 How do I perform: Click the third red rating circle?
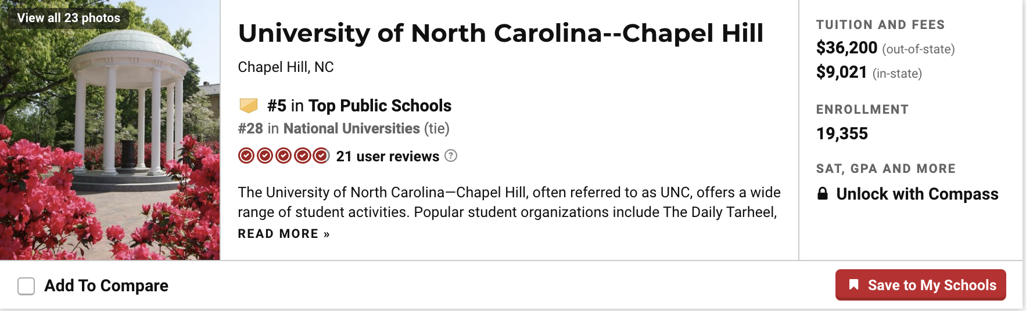point(284,156)
